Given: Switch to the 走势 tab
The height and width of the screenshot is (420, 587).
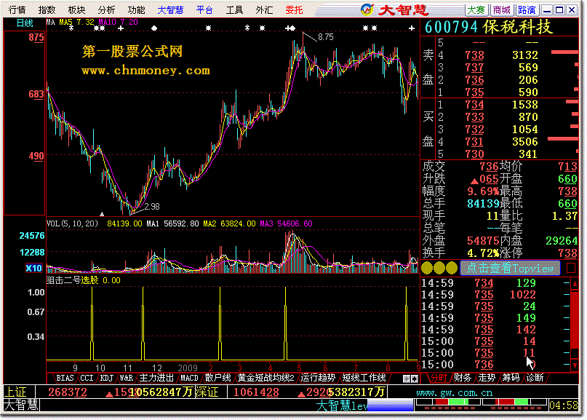Looking at the screenshot, I should (487, 378).
